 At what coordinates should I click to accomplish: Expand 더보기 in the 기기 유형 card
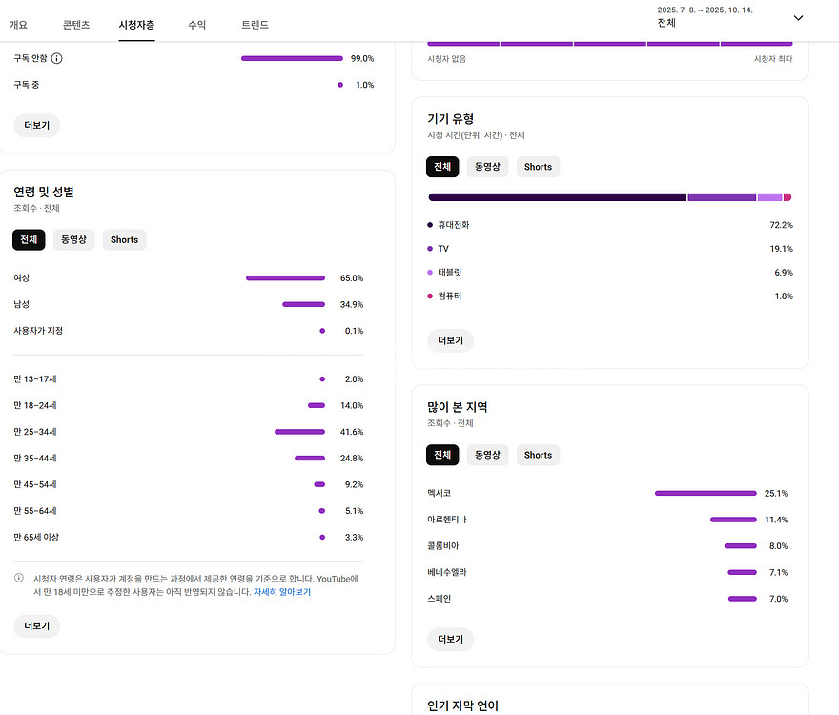point(450,340)
